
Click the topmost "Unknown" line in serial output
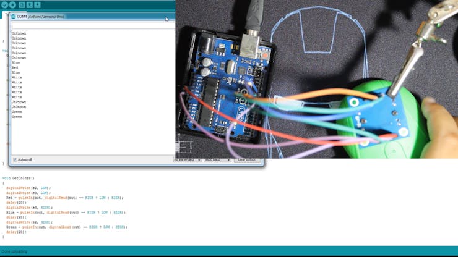point(19,33)
